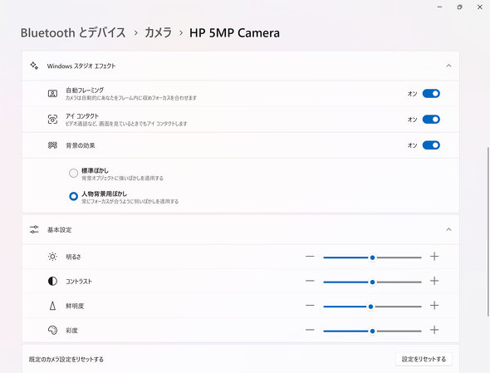The width and height of the screenshot is (490, 373).
Task: Select the 標準ぼかし radio button
Action: pyautogui.click(x=73, y=173)
